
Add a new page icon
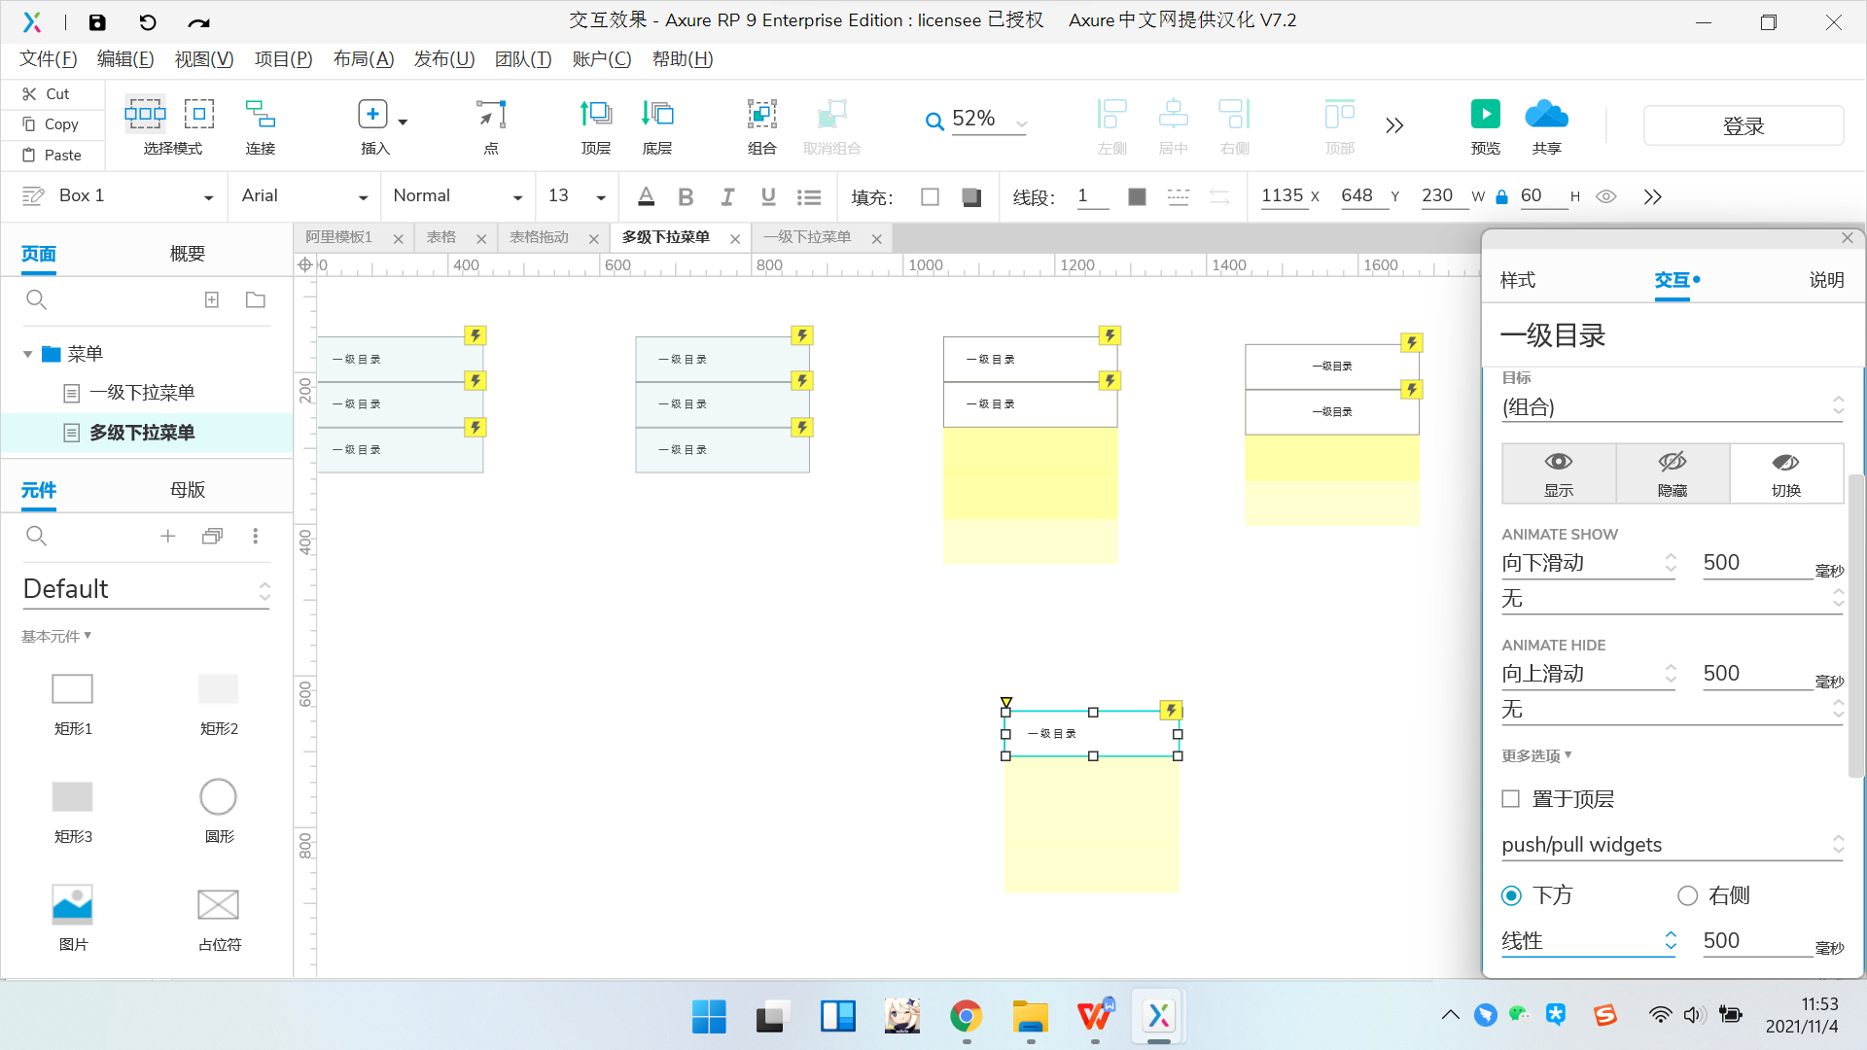click(x=212, y=299)
